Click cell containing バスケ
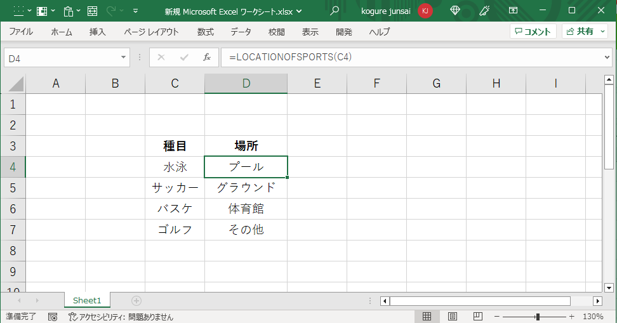Viewport: 617px width, 323px height. pyautogui.click(x=175, y=209)
